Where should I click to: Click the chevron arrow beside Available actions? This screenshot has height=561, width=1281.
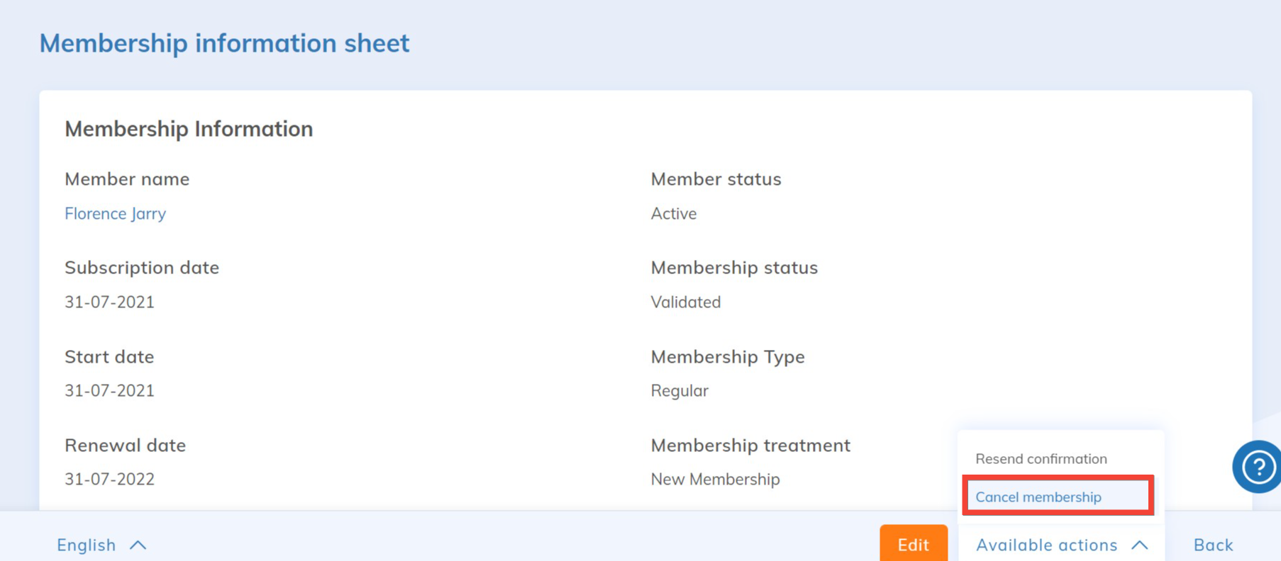pos(1140,545)
